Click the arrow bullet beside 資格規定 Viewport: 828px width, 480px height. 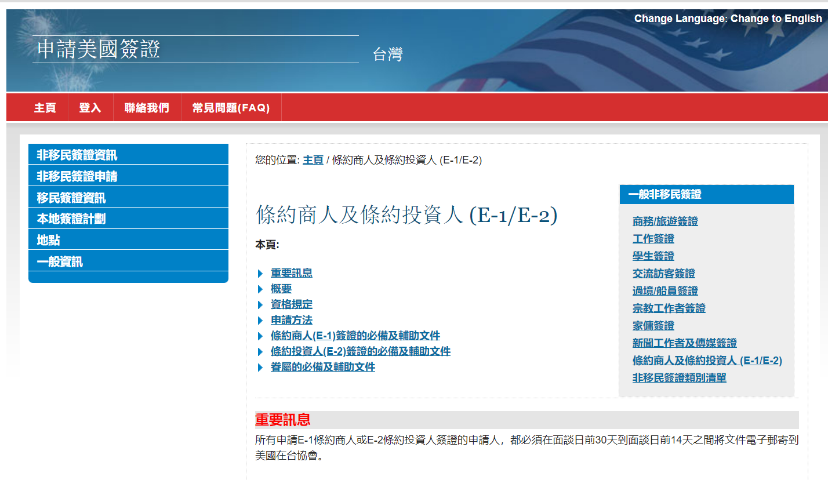(260, 305)
